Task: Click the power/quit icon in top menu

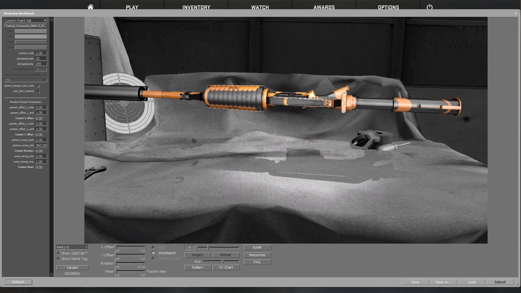Action: coord(430,7)
